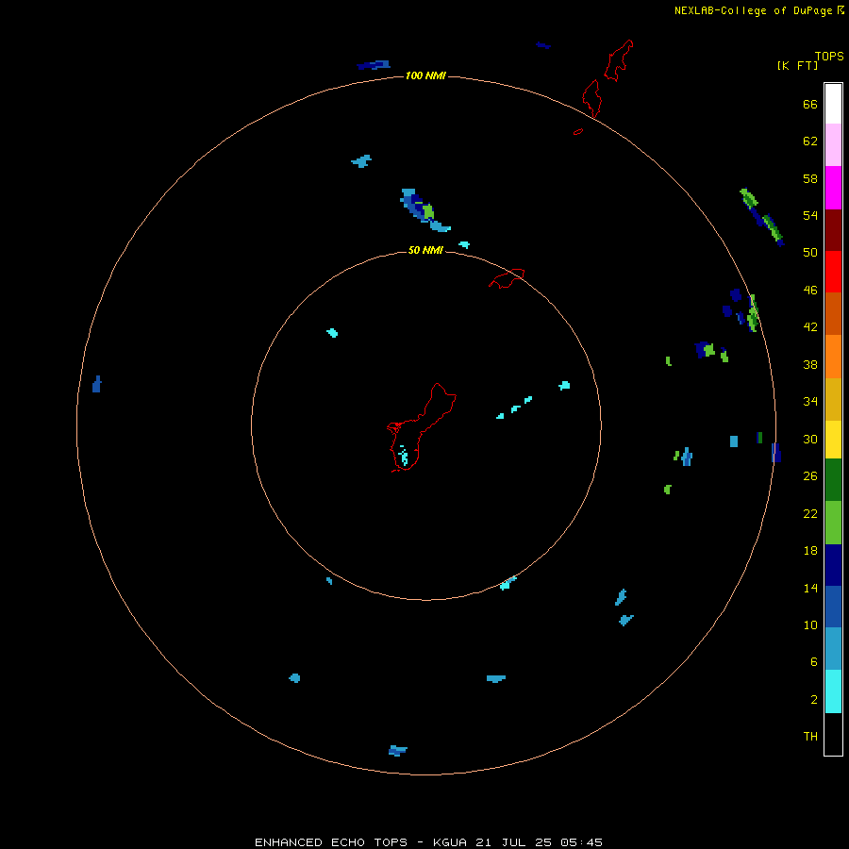Image resolution: width=849 pixels, height=849 pixels.
Task: Click the "100 NMI" range ring label
Action: [x=425, y=75]
